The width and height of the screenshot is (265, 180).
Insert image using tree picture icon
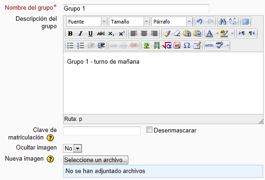(146, 46)
